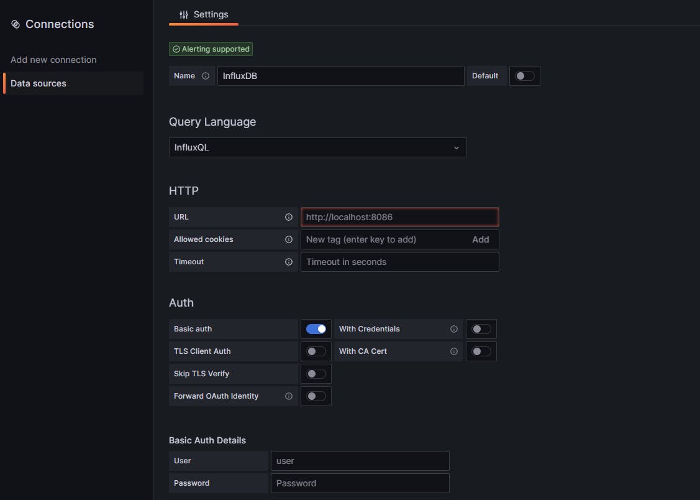The height and width of the screenshot is (500, 700).
Task: Click the Name field info icon
Action: [206, 76]
